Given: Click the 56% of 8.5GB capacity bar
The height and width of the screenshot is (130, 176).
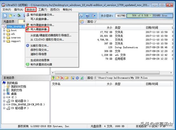Looking at the screenshot, I should (x=150, y=16).
